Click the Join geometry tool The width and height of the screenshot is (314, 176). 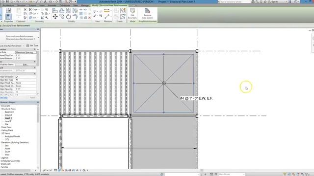[x=33, y=18]
